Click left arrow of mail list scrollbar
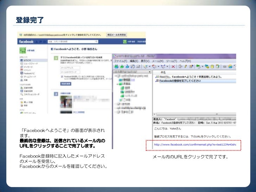The width and height of the screenshot is (256, 192). pyautogui.click(x=154, y=114)
